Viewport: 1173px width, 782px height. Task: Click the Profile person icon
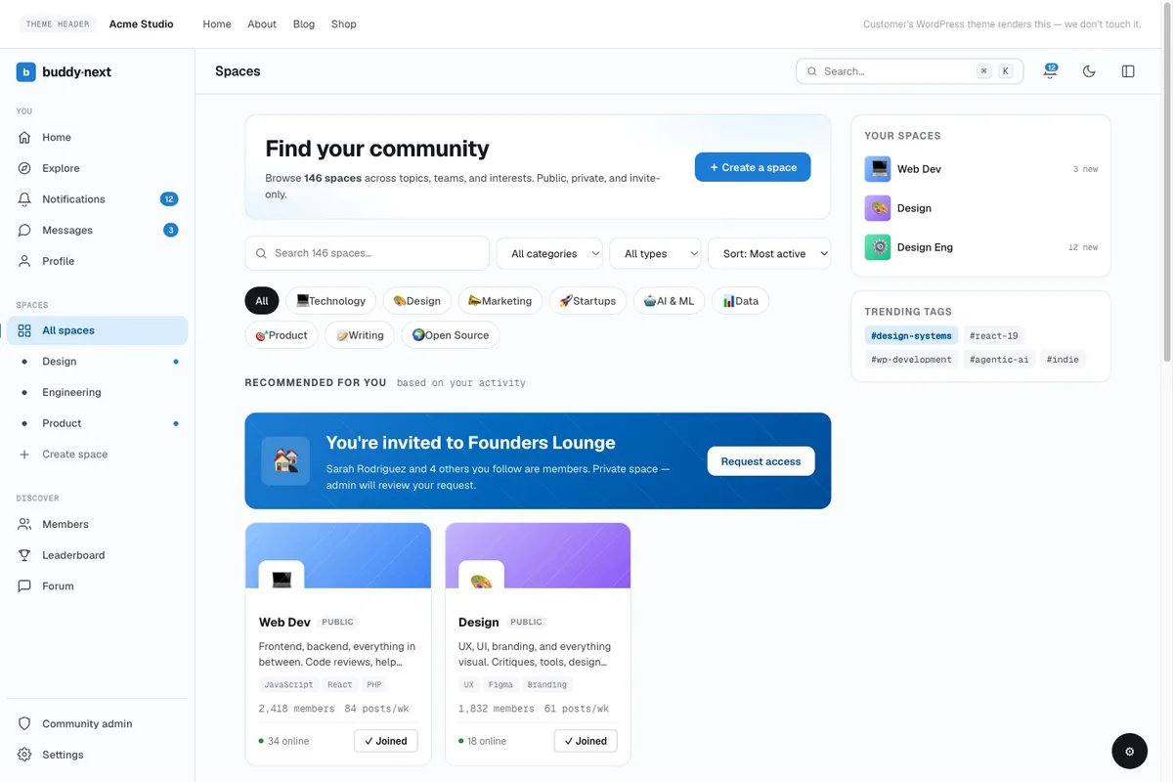pyautogui.click(x=24, y=261)
